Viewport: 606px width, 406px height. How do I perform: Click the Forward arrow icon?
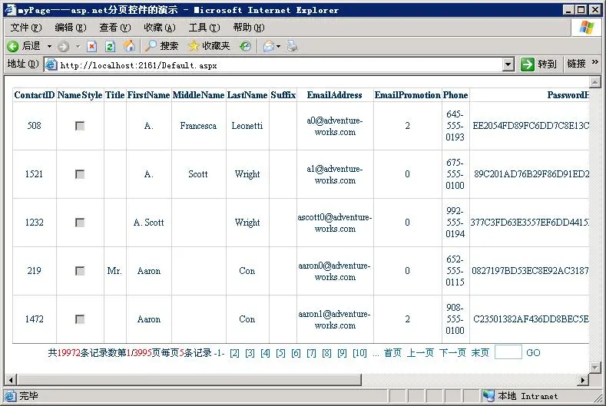coord(64,47)
